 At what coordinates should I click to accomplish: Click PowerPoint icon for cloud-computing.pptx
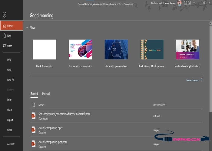(x=34, y=130)
